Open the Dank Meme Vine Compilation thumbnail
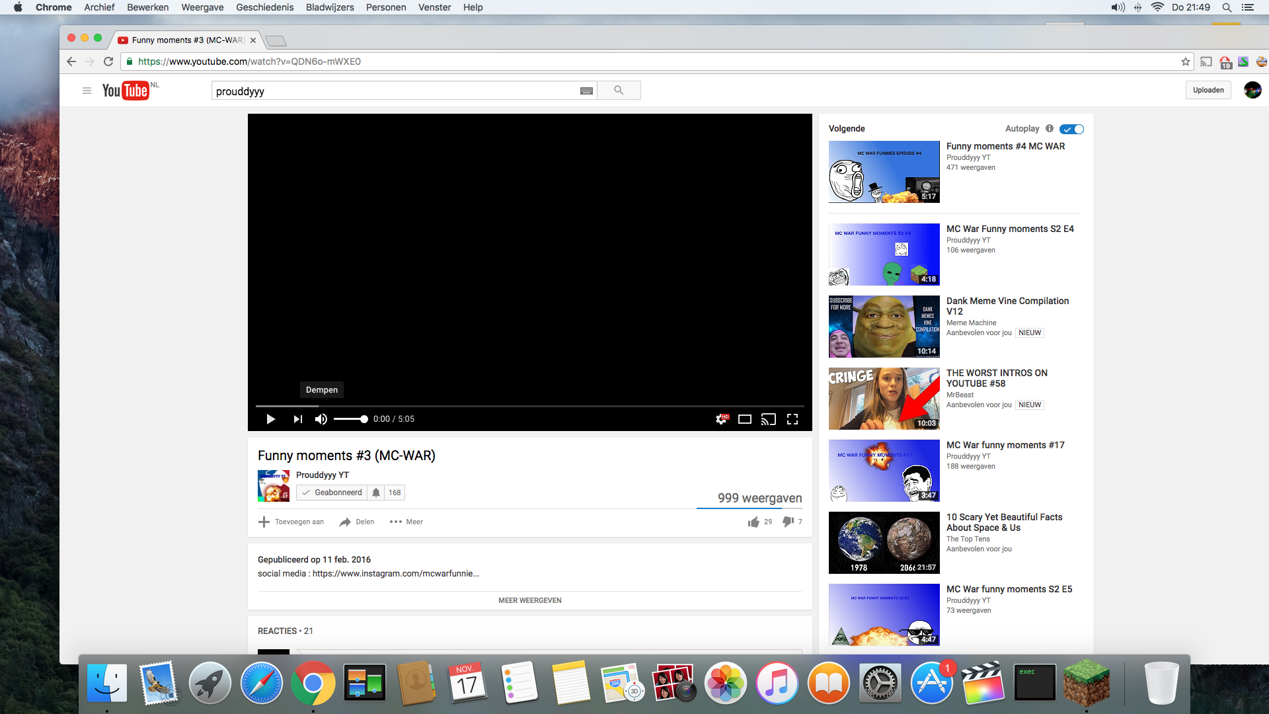This screenshot has width=1269, height=714. click(x=884, y=327)
